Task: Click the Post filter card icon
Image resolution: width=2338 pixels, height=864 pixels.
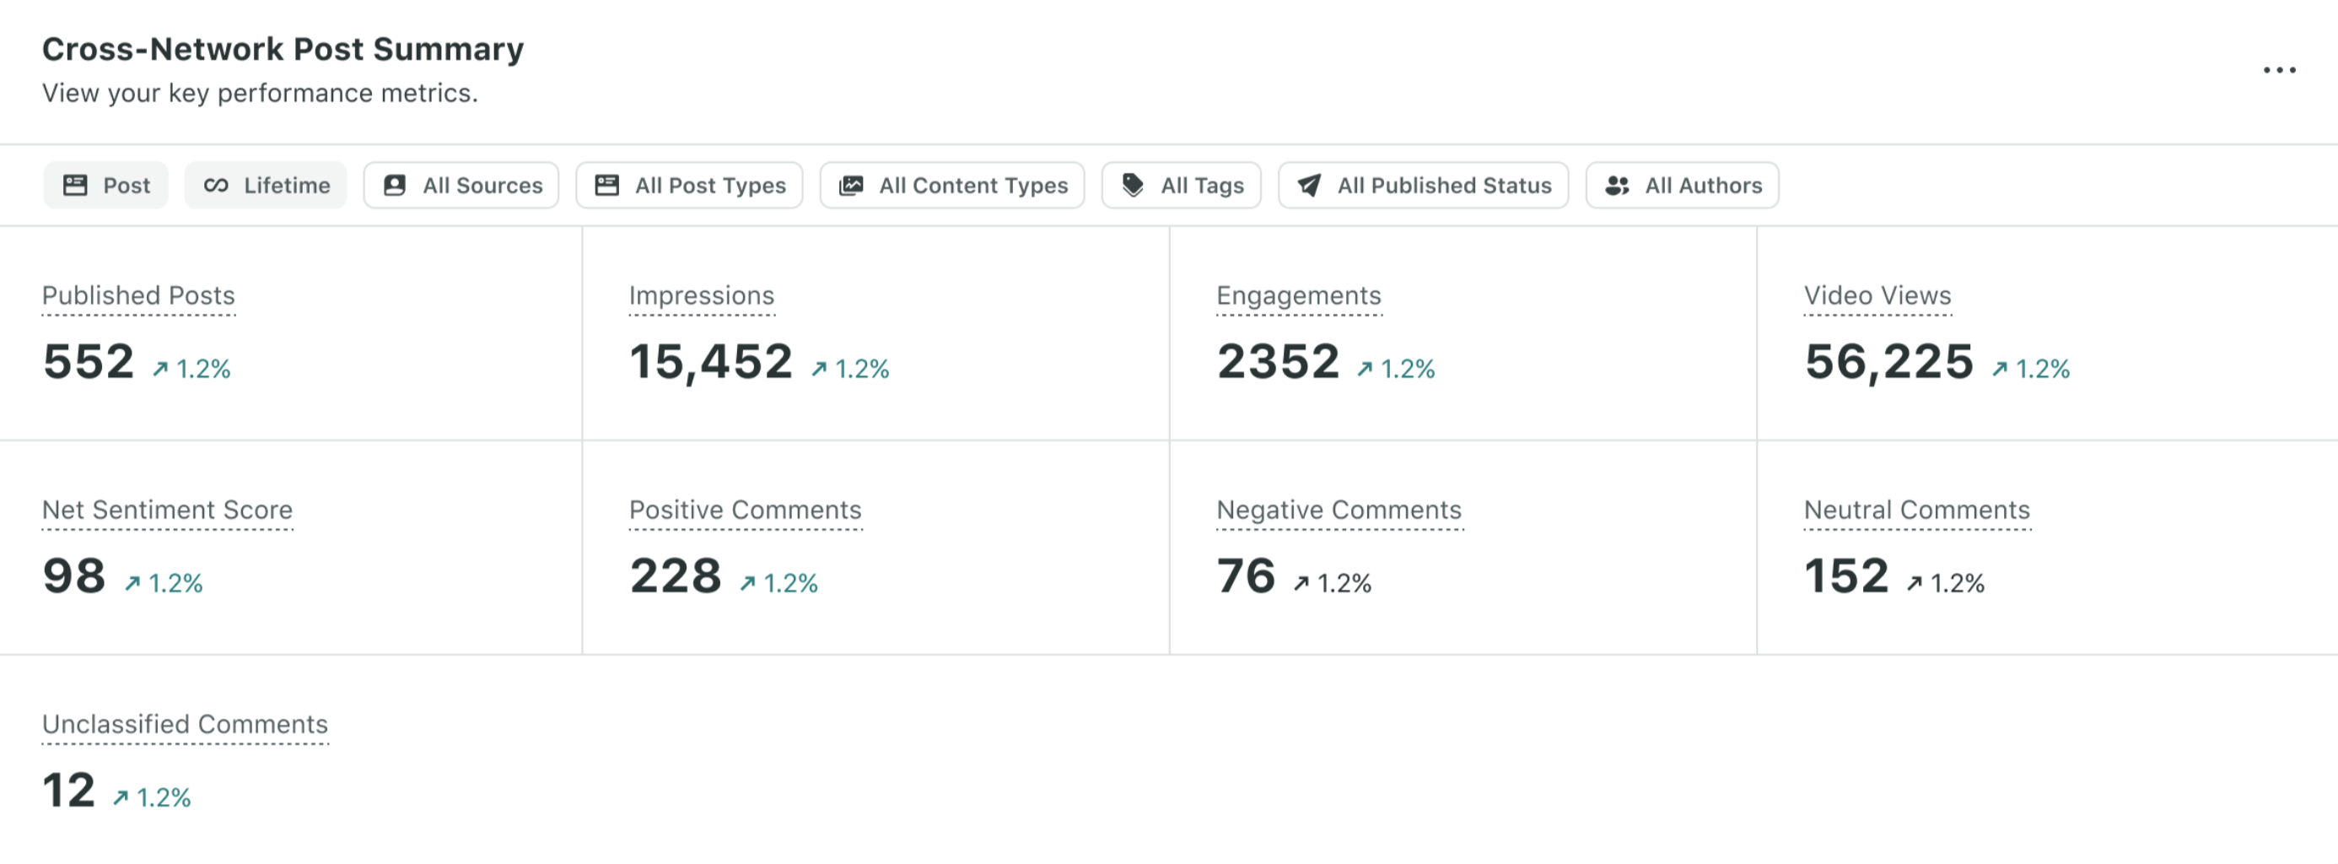Action: coord(75,185)
